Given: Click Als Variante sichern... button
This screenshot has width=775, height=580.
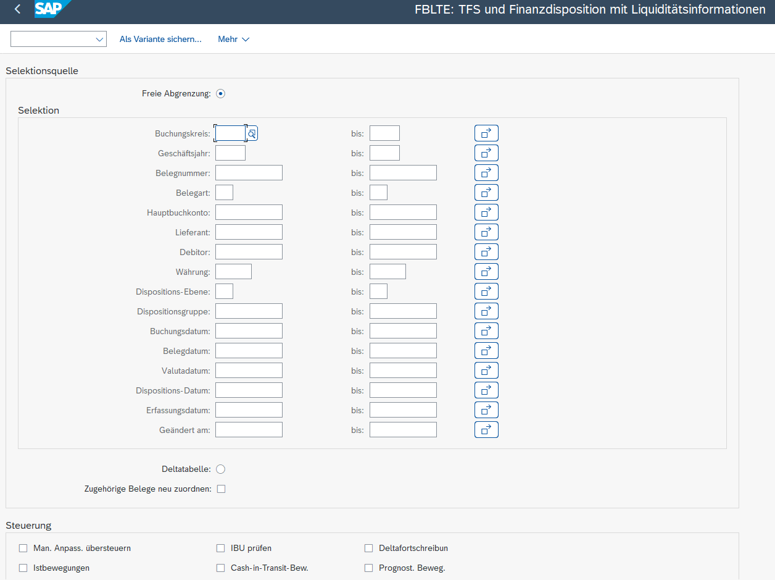Looking at the screenshot, I should [x=160, y=40].
